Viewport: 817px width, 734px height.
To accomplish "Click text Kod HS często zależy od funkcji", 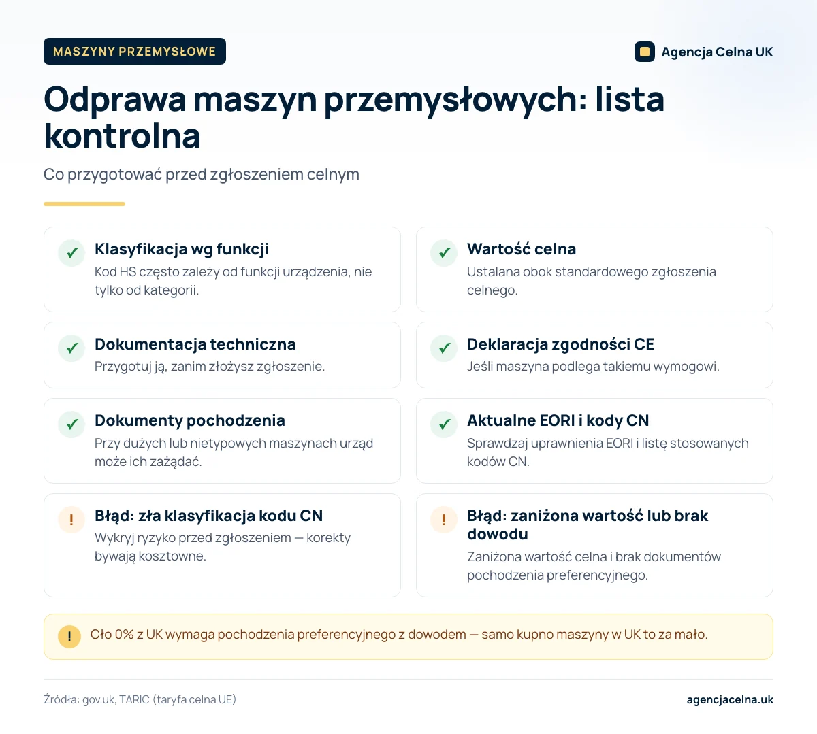I will 234,281.
